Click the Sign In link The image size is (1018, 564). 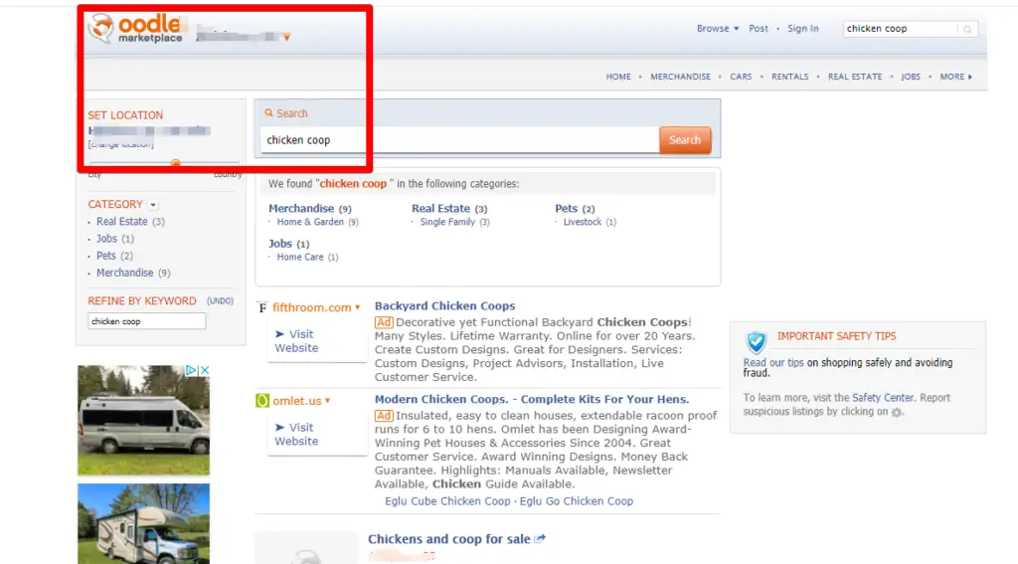click(802, 29)
